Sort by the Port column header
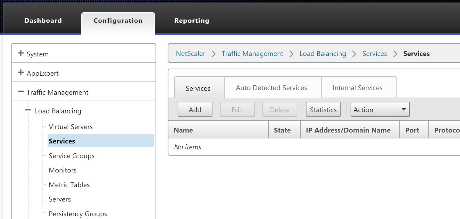The image size is (460, 219). click(414, 130)
